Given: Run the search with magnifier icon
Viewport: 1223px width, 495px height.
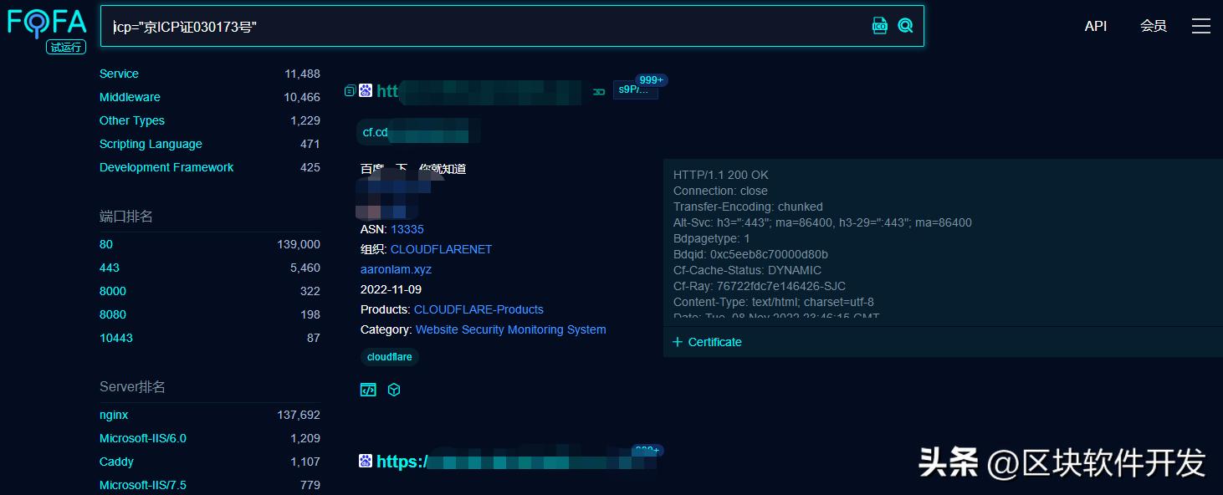Looking at the screenshot, I should tap(905, 26).
